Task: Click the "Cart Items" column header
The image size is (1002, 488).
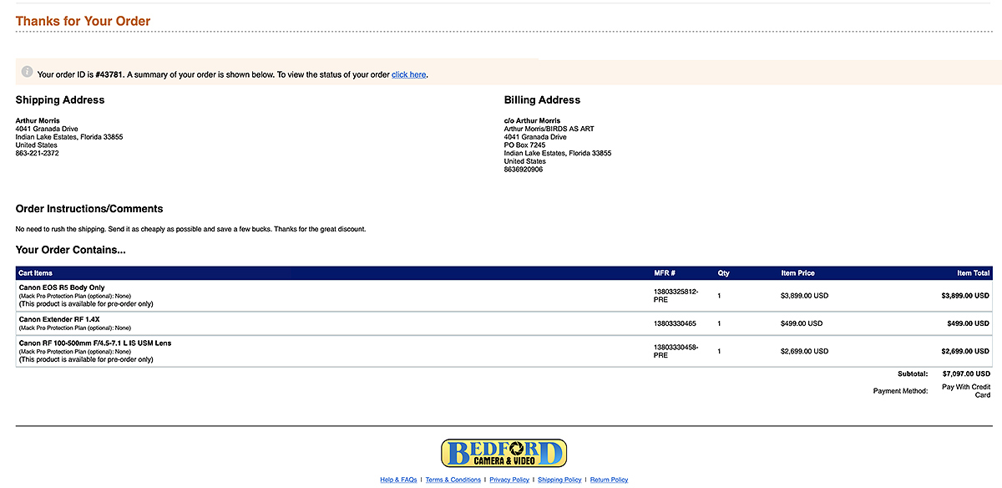Action: pyautogui.click(x=36, y=273)
